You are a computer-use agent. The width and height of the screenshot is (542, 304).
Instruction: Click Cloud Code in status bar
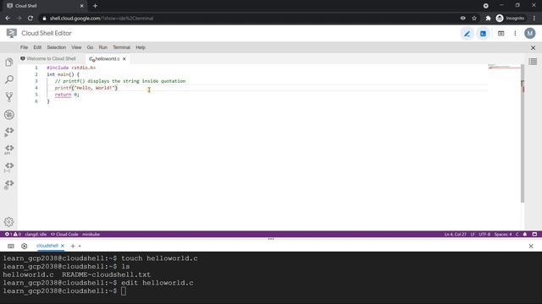tap(64, 234)
